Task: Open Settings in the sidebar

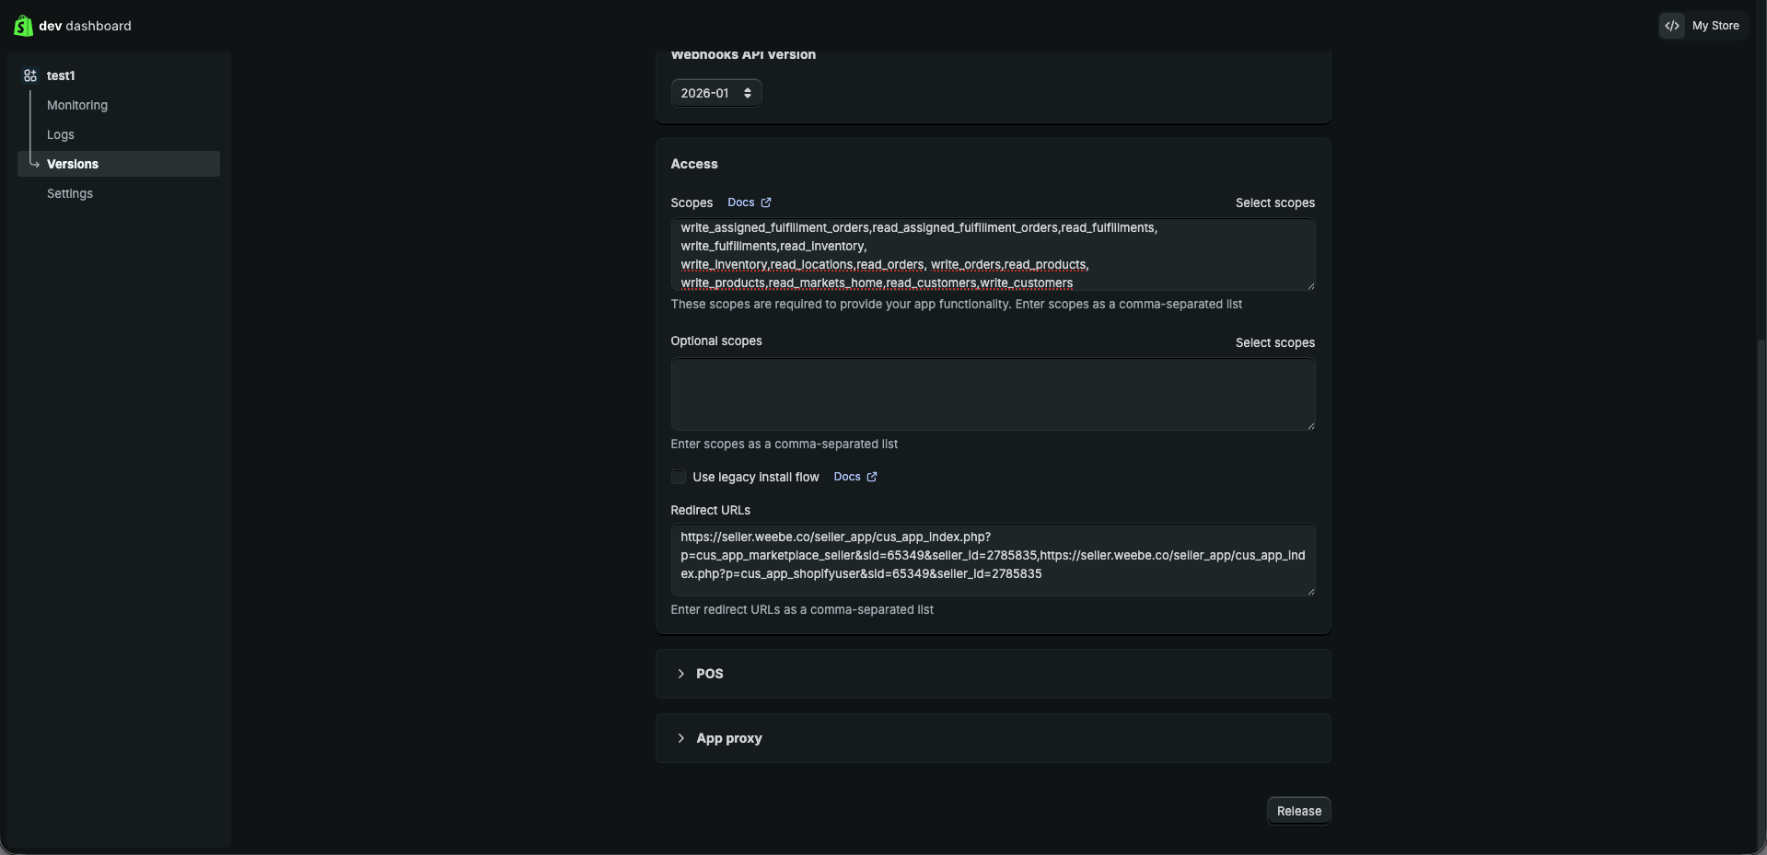Action: (69, 193)
